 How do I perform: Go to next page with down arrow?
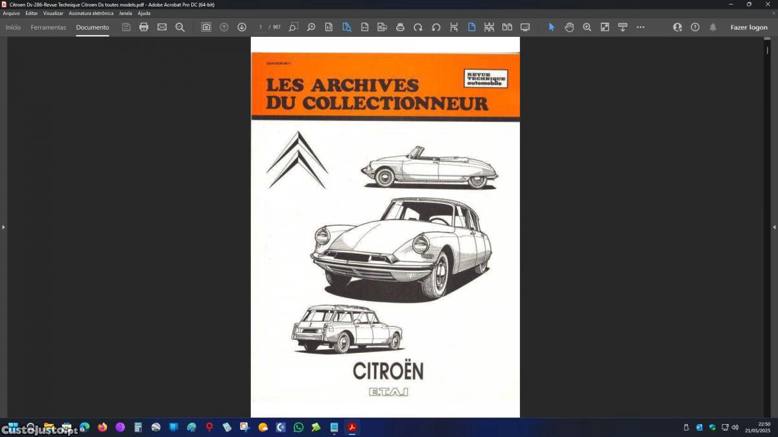(242, 27)
